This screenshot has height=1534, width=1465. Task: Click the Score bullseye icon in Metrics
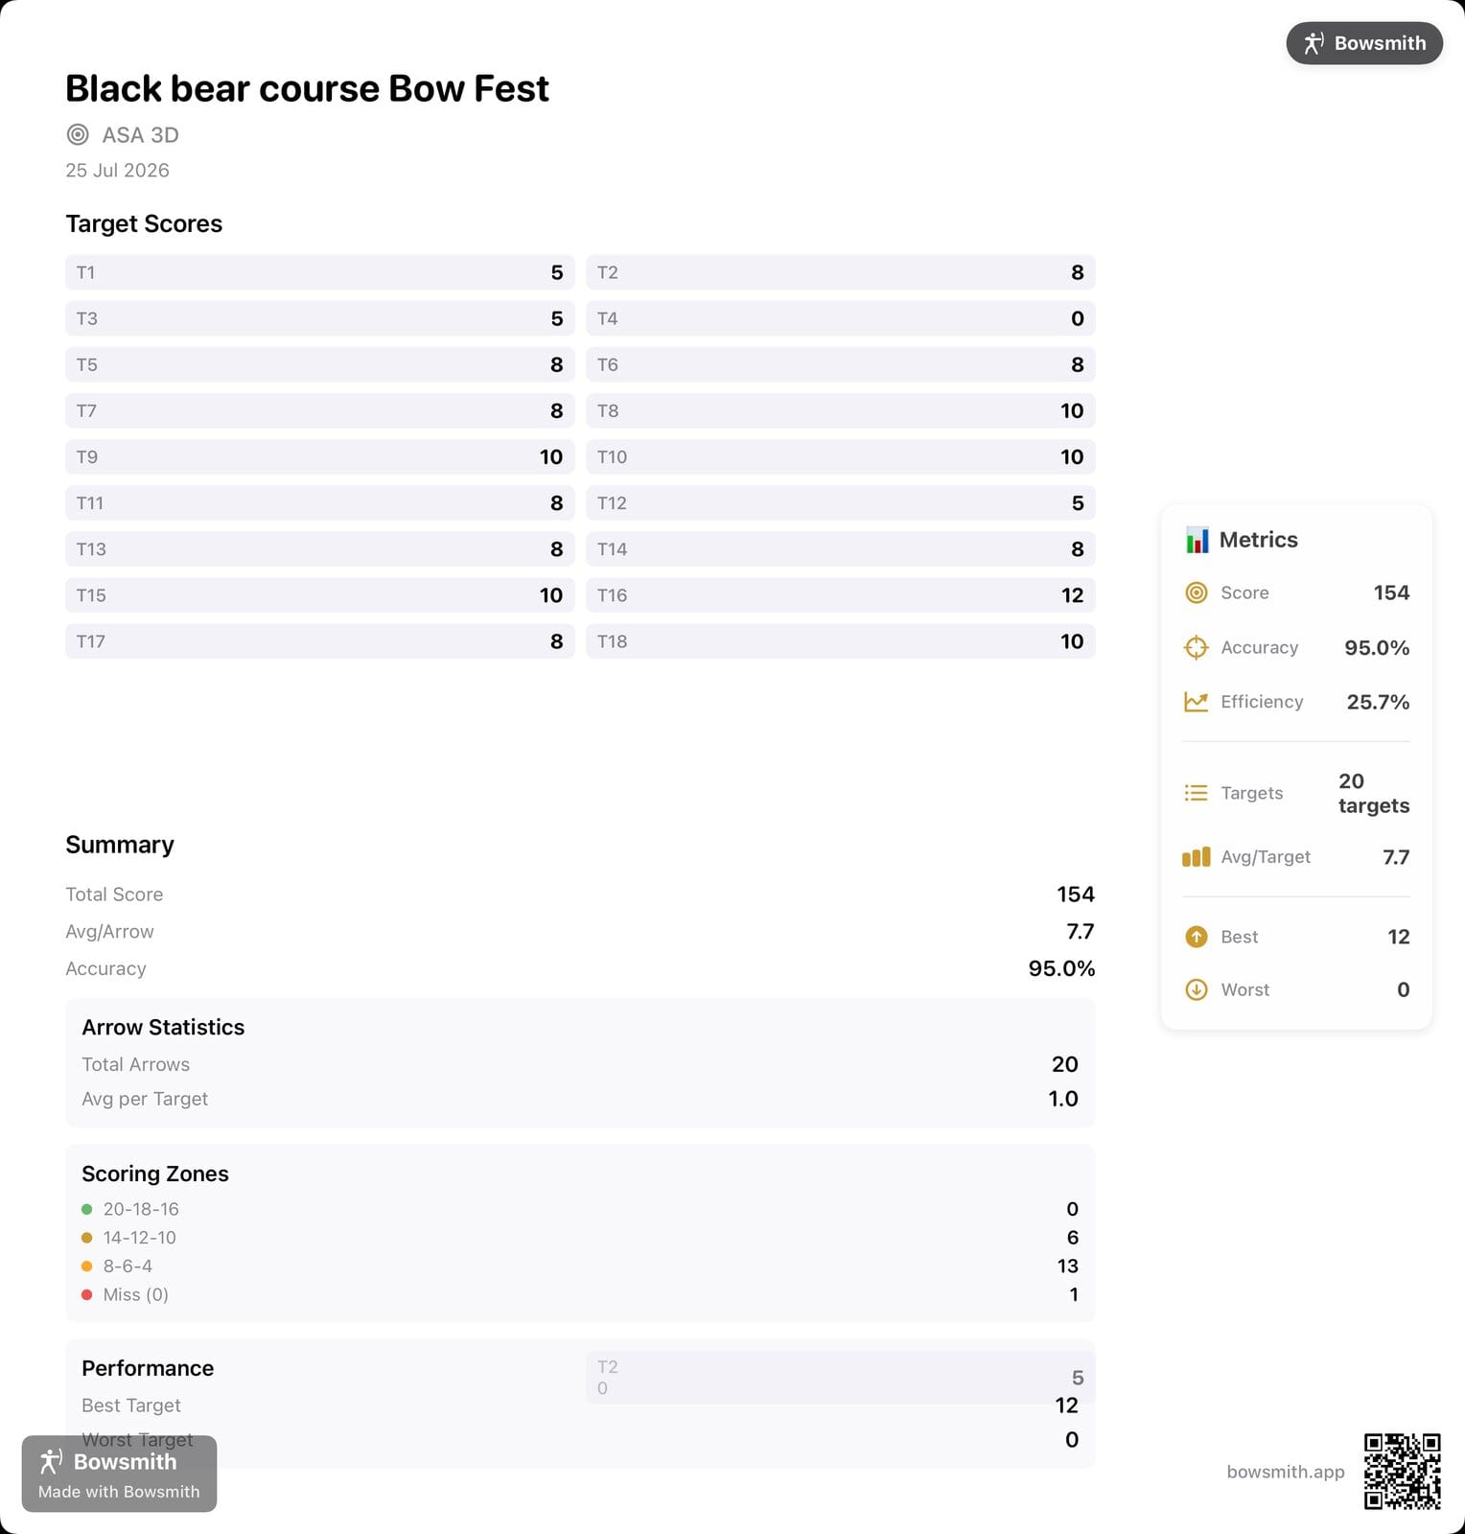pos(1197,593)
